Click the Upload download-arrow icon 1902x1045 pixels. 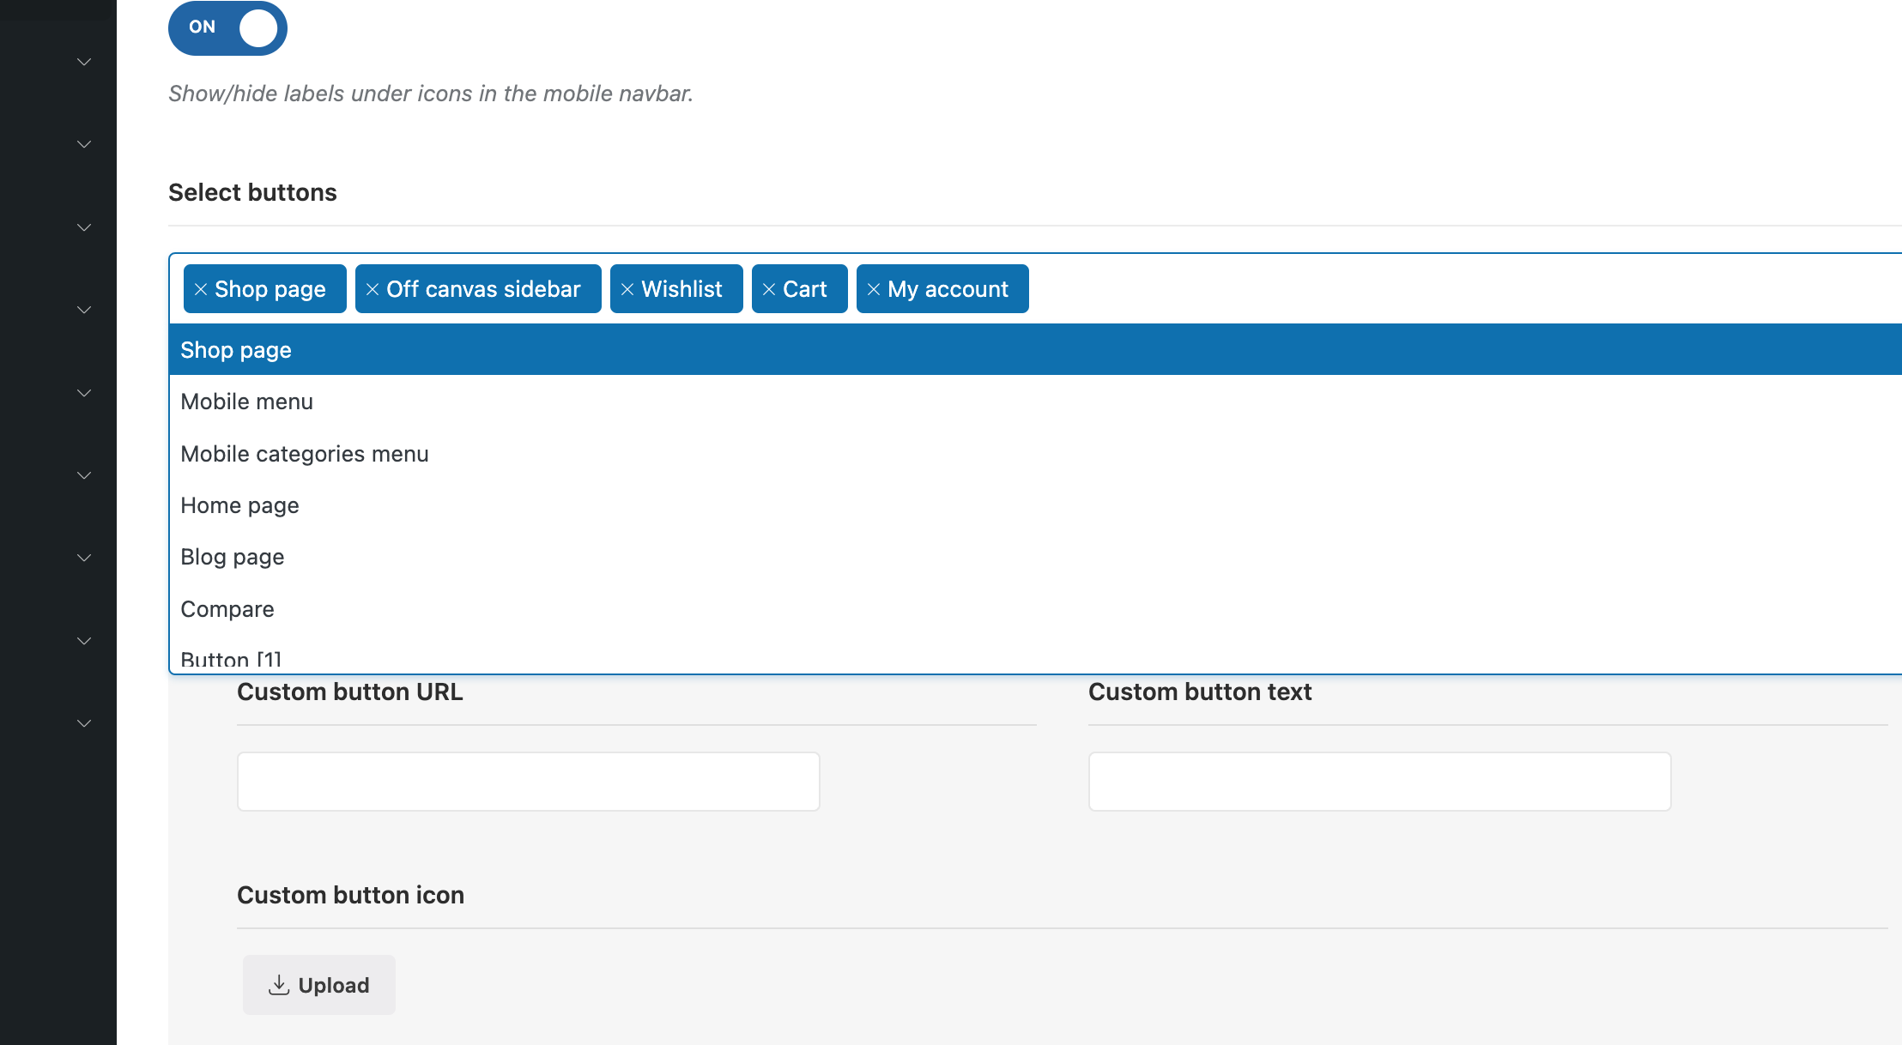278,985
